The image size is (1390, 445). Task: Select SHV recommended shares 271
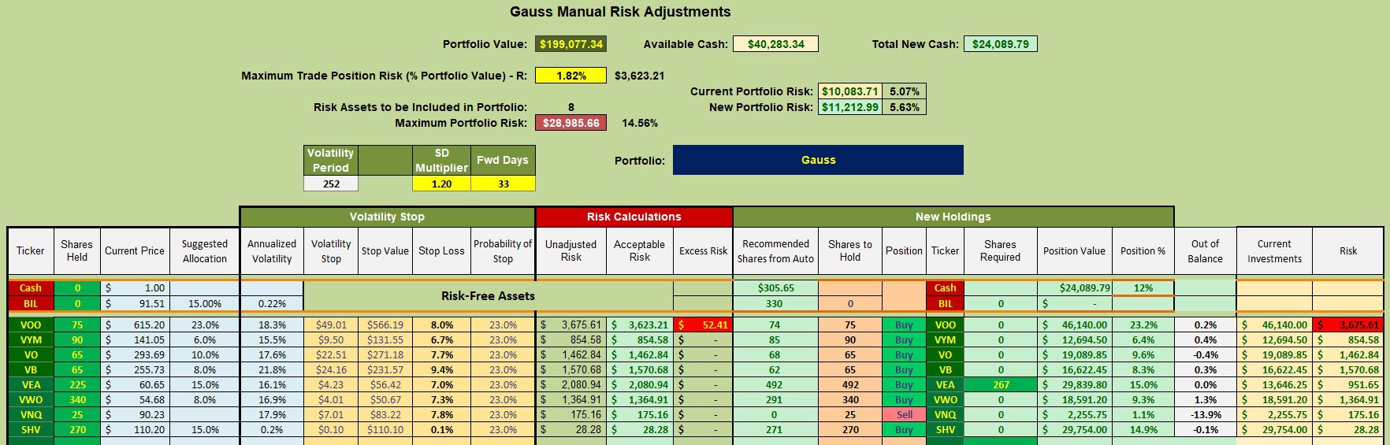[775, 429]
